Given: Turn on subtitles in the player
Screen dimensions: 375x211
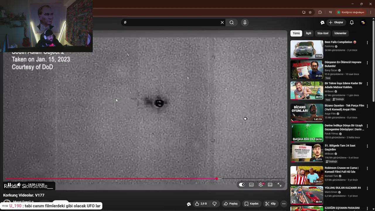Looking at the screenshot, I should coord(251,185).
